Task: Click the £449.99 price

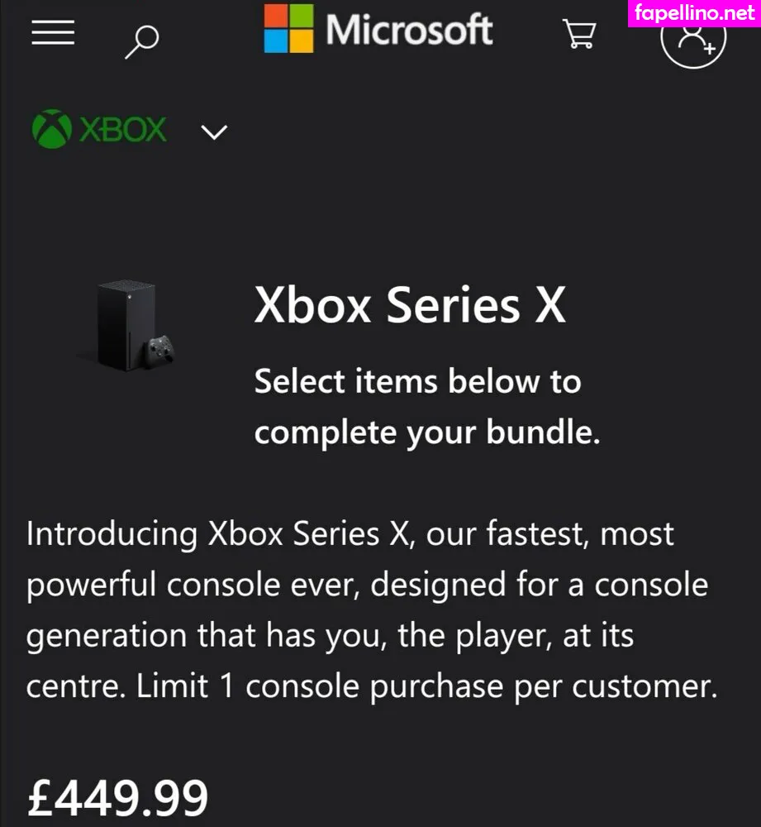Action: (x=117, y=798)
